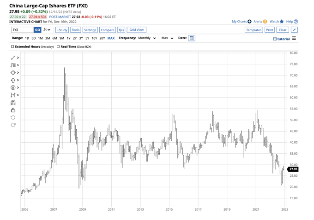Click the Print button
This screenshot has width=314, height=220.
270,30
